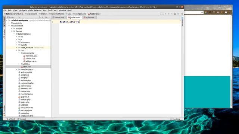Viewport: 239px width, 134px height.
Task: Open the Search Everywhere magnifier icon
Action: tap(182, 14)
